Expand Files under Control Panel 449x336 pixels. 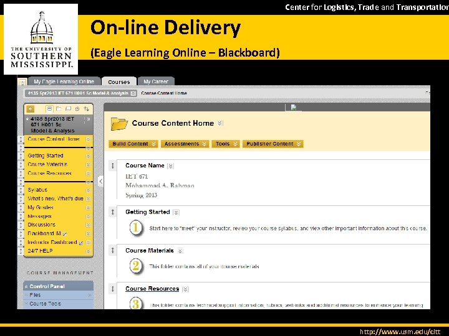pos(35,295)
